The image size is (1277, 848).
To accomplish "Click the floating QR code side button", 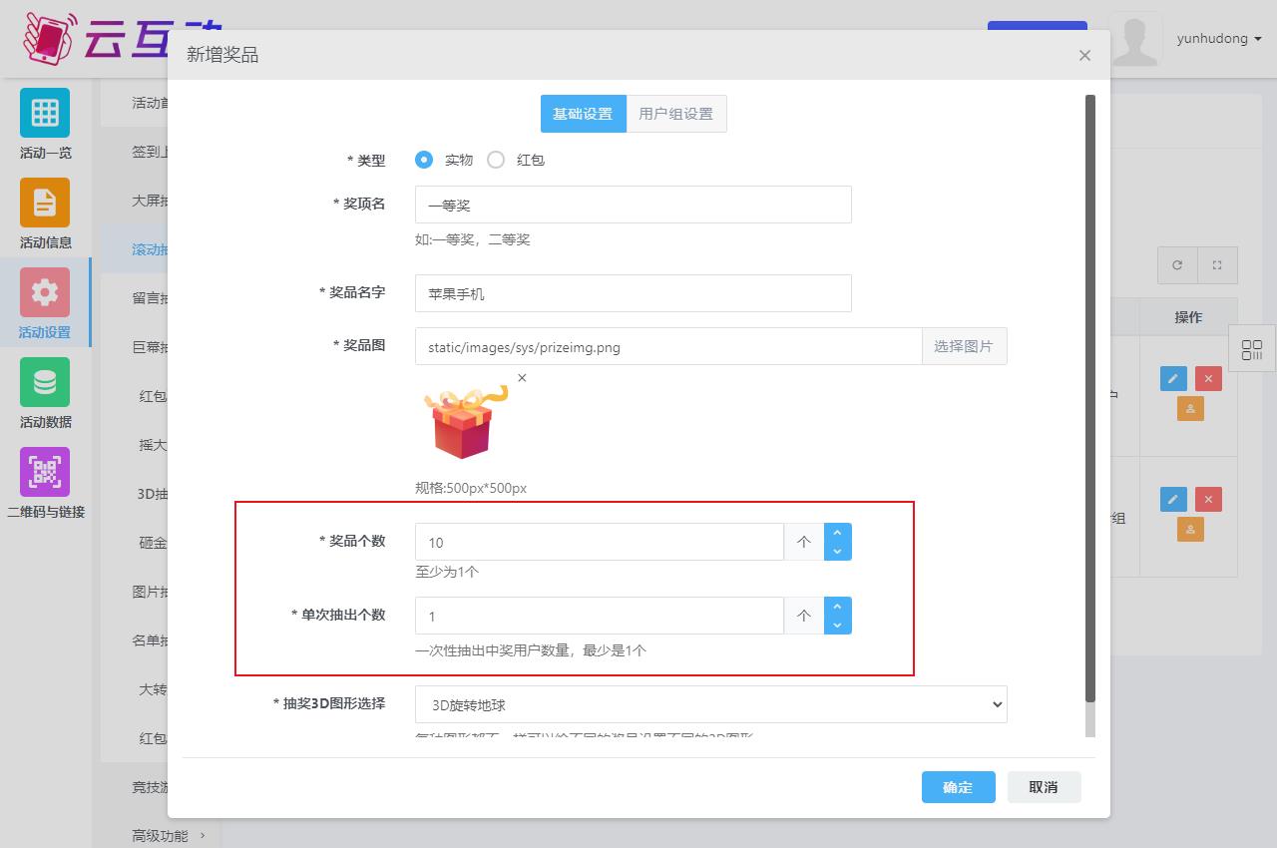I will [1251, 349].
